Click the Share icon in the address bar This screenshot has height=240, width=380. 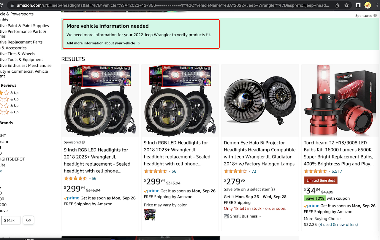[x=337, y=5]
